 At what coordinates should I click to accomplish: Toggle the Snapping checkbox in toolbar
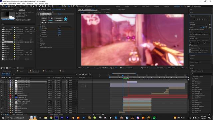click(86, 6)
